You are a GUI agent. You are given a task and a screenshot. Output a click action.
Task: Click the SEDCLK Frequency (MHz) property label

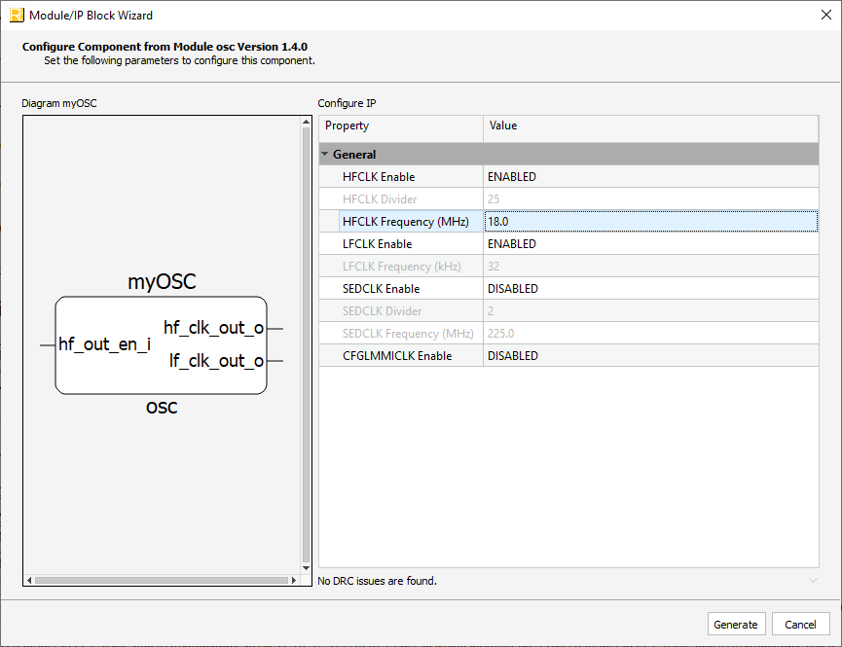point(408,334)
